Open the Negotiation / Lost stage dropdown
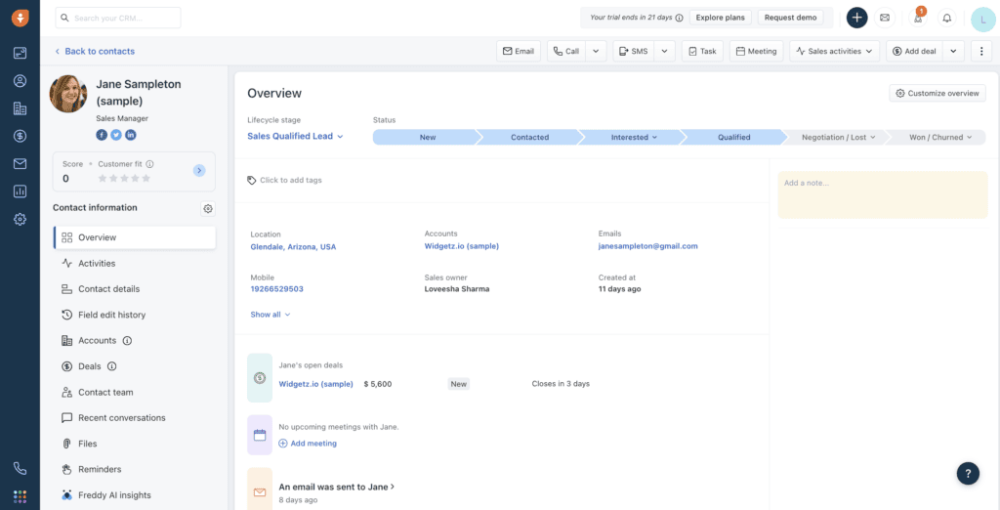 pyautogui.click(x=839, y=137)
